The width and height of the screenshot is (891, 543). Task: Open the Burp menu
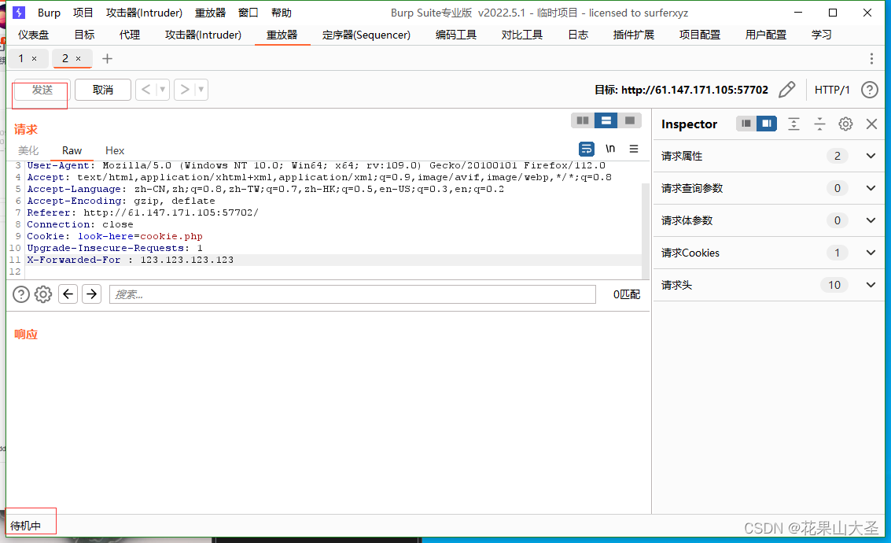point(49,13)
